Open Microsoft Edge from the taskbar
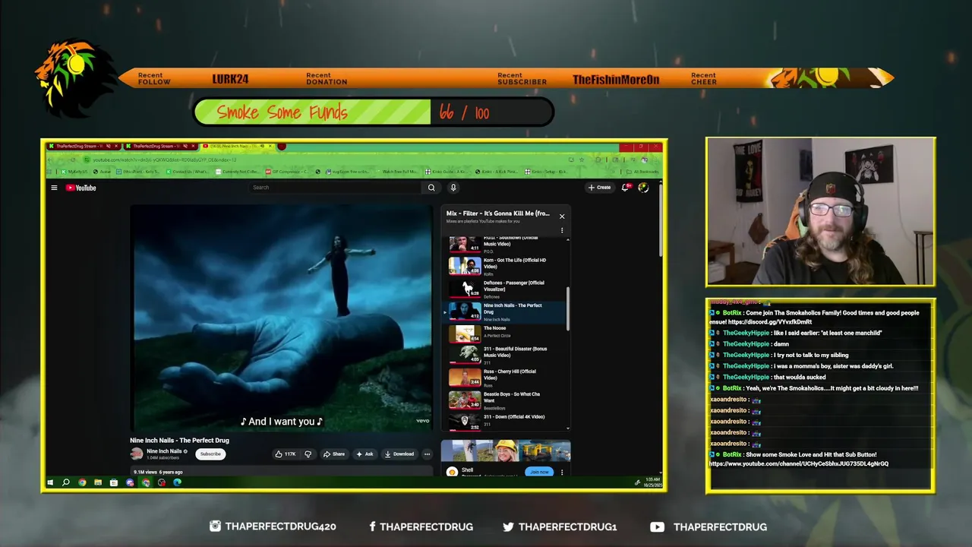This screenshot has width=972, height=547. pos(178,482)
